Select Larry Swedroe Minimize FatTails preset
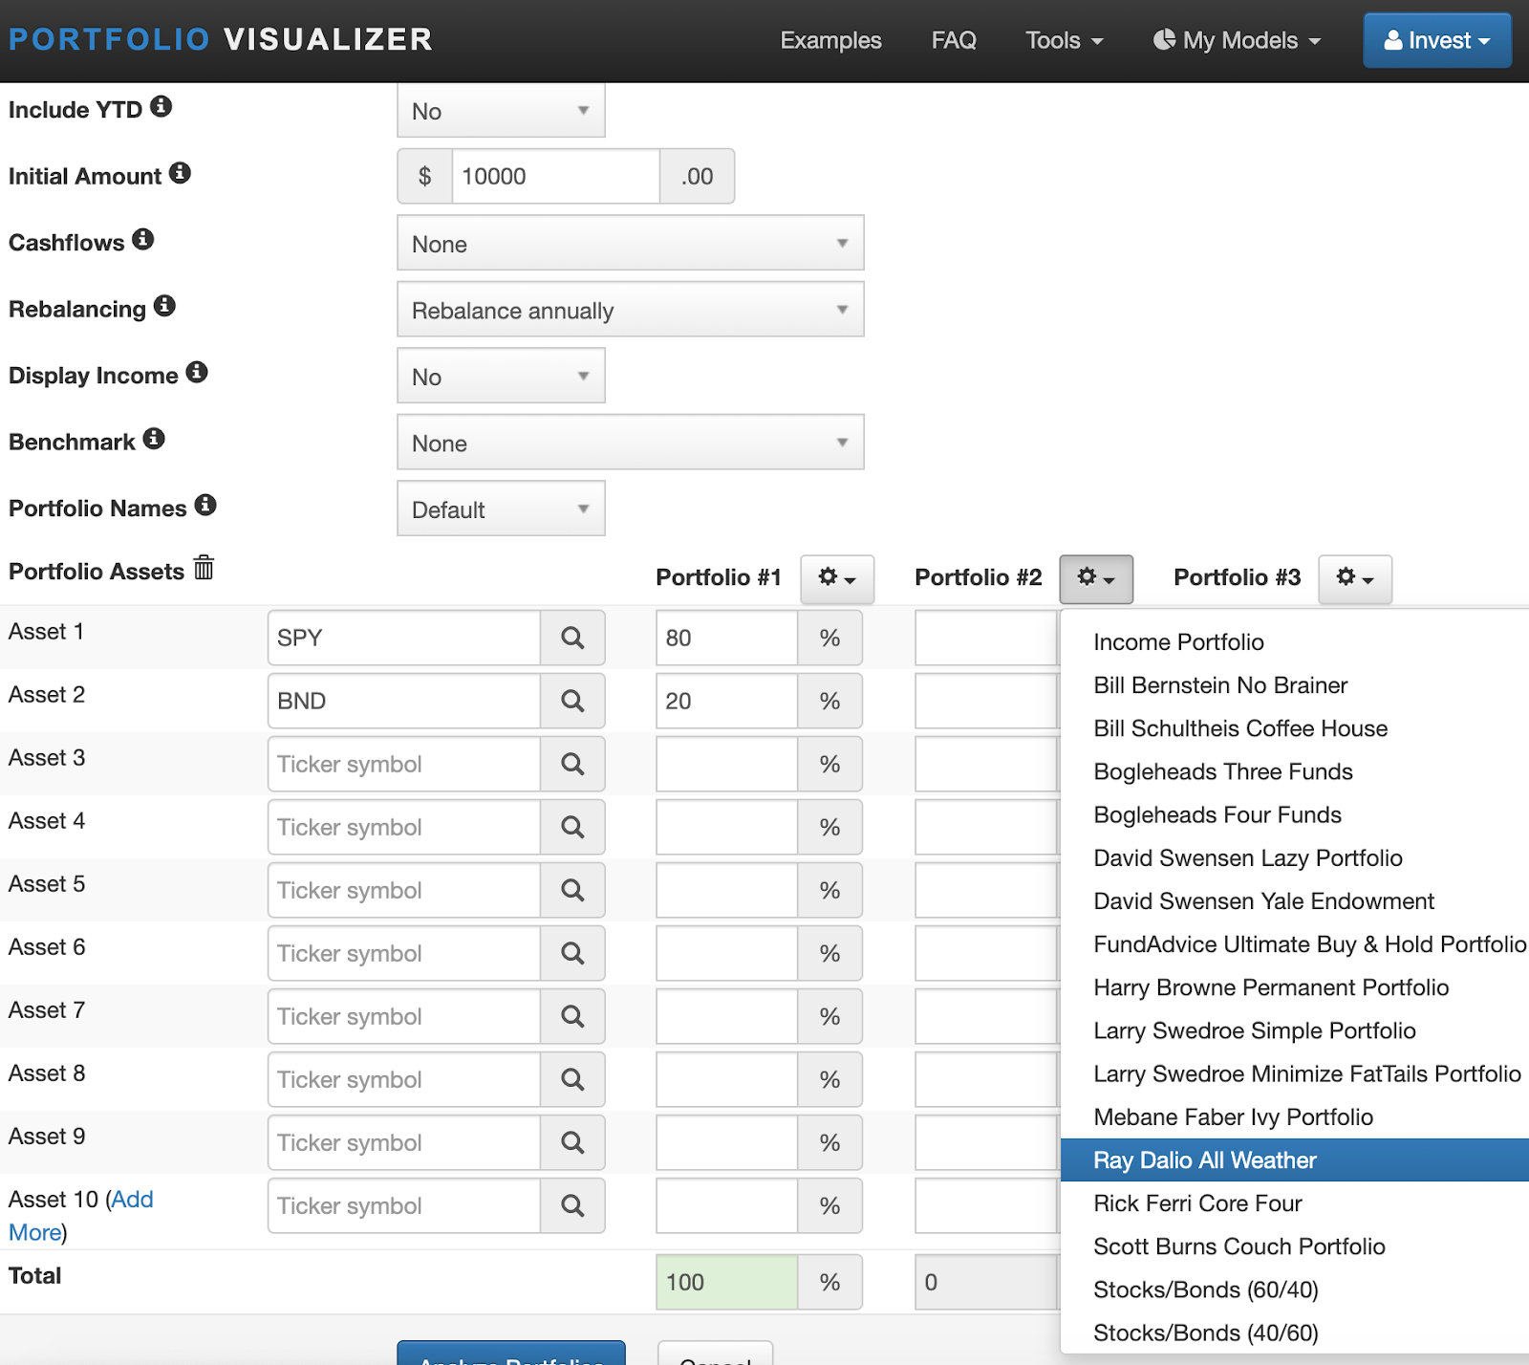The image size is (1529, 1365). pos(1295,1074)
